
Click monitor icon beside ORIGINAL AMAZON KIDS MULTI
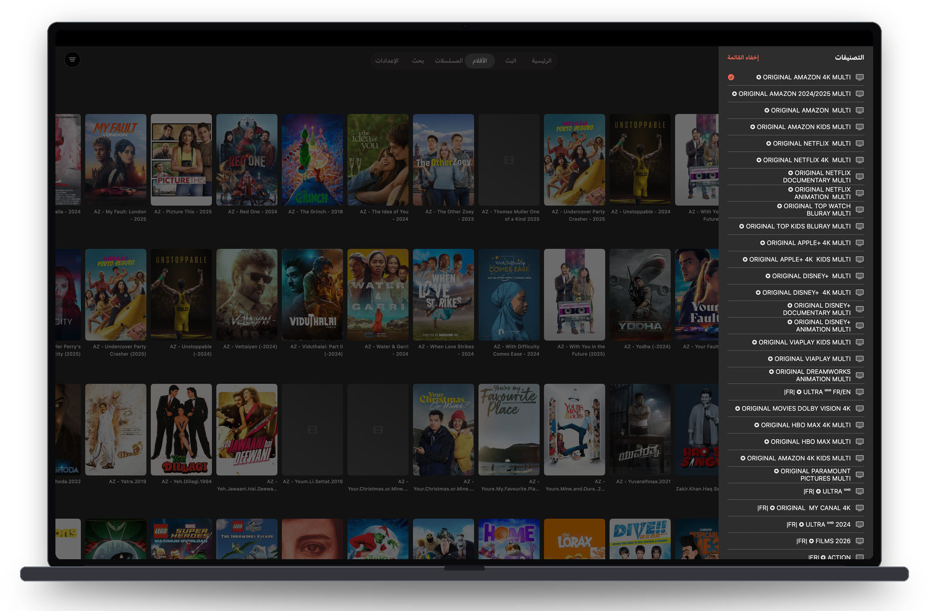tap(859, 127)
